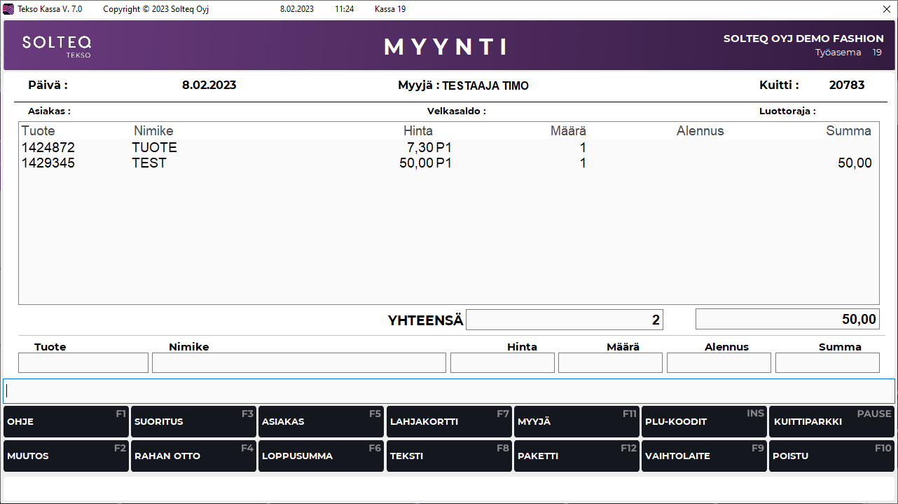Select the PAKETTI package button
Image resolution: width=898 pixels, height=504 pixels.
click(x=576, y=456)
